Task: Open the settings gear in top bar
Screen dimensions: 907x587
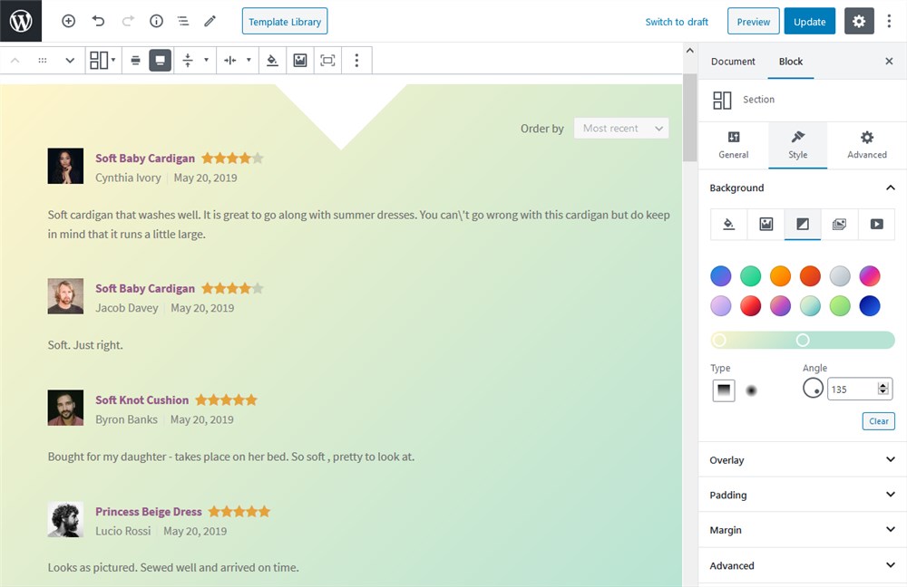Action: point(859,22)
